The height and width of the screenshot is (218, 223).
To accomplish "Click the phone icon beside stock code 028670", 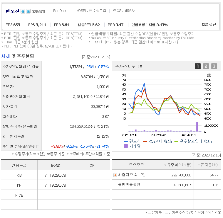I will [28, 11].
